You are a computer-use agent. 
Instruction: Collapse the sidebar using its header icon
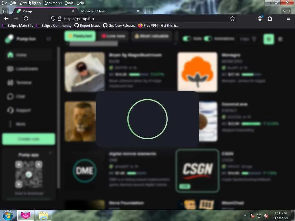[x=48, y=39]
